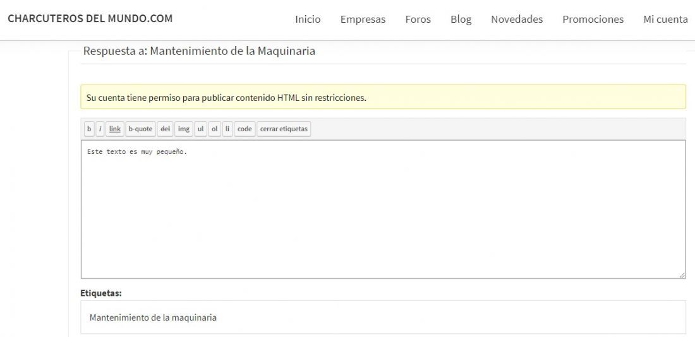
Task: Start an ordered list with ol button
Action: tap(215, 129)
